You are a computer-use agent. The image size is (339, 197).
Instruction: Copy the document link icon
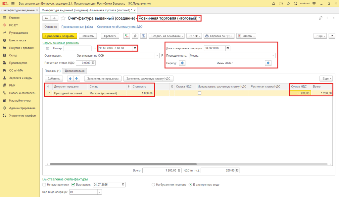point(320,18)
